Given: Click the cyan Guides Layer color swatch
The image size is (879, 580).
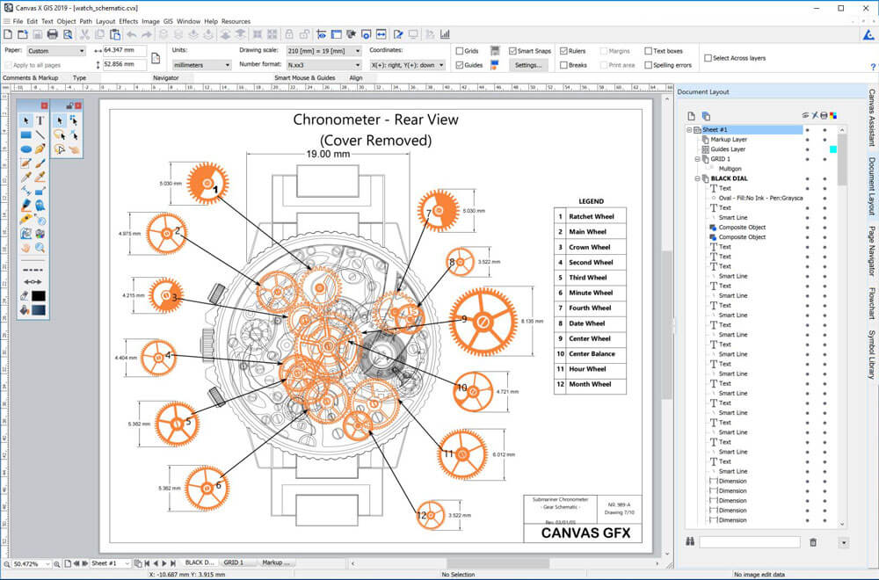Looking at the screenshot, I should click(x=832, y=149).
